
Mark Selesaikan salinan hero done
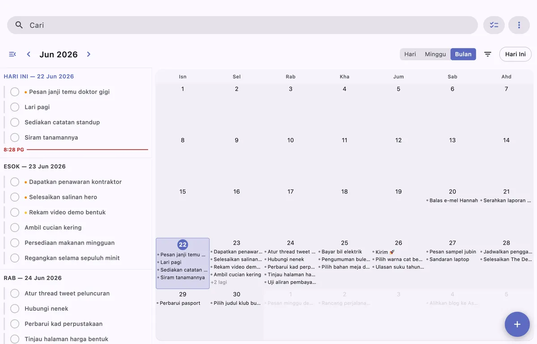click(15, 197)
